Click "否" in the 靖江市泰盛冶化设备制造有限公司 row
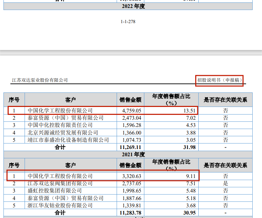 coord(225,140)
